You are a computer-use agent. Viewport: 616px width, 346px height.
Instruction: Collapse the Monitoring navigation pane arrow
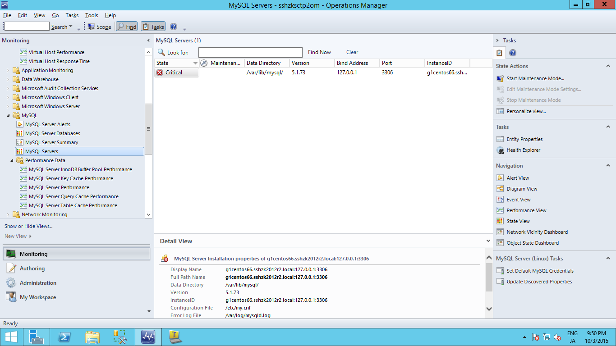(148, 41)
